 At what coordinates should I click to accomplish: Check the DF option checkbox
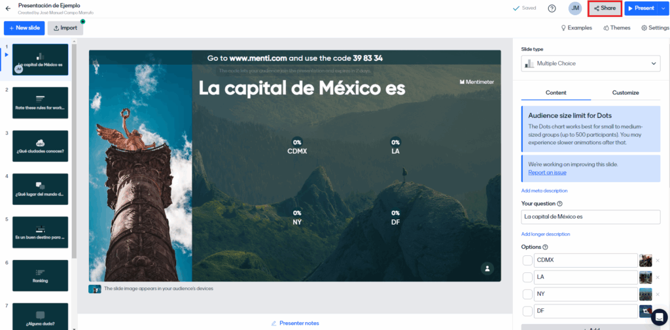(527, 311)
